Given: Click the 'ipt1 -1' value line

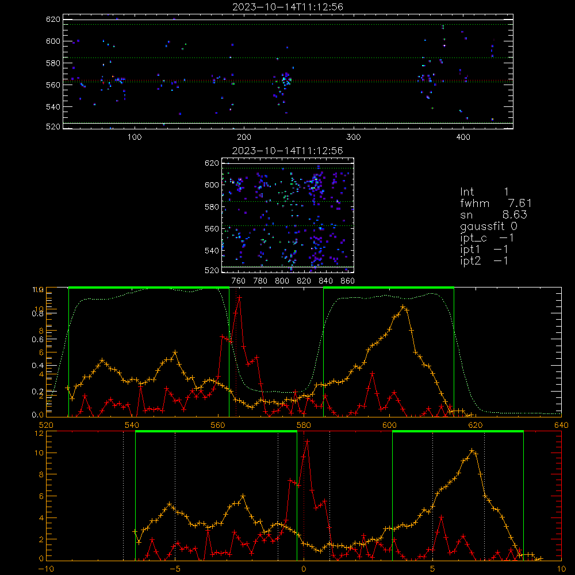Looking at the screenshot, I should pyautogui.click(x=484, y=250).
